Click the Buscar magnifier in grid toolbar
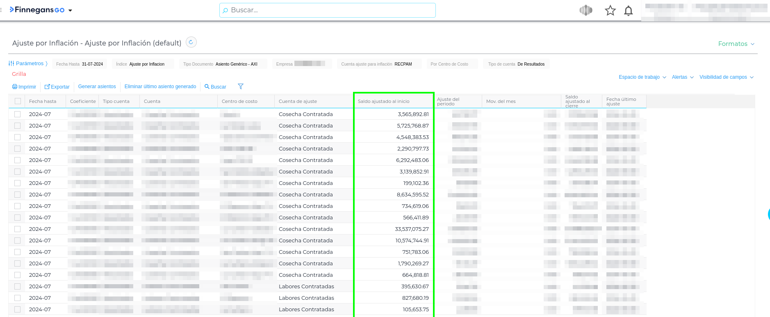Screen dimensions: 770x317 207,87
